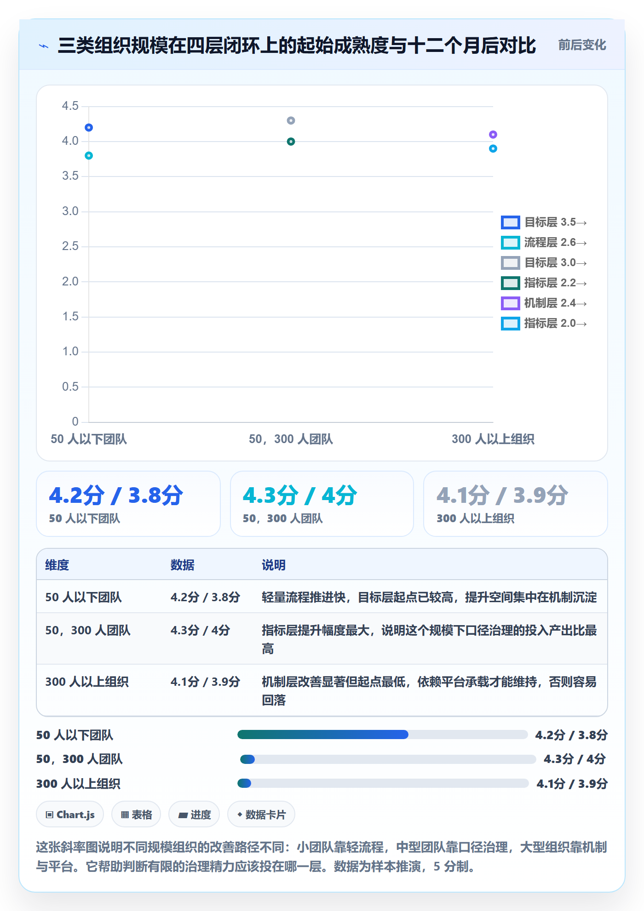Viewport: 644px width, 911px height.
Task: Click the 维度 table column header
Action: [57, 565]
